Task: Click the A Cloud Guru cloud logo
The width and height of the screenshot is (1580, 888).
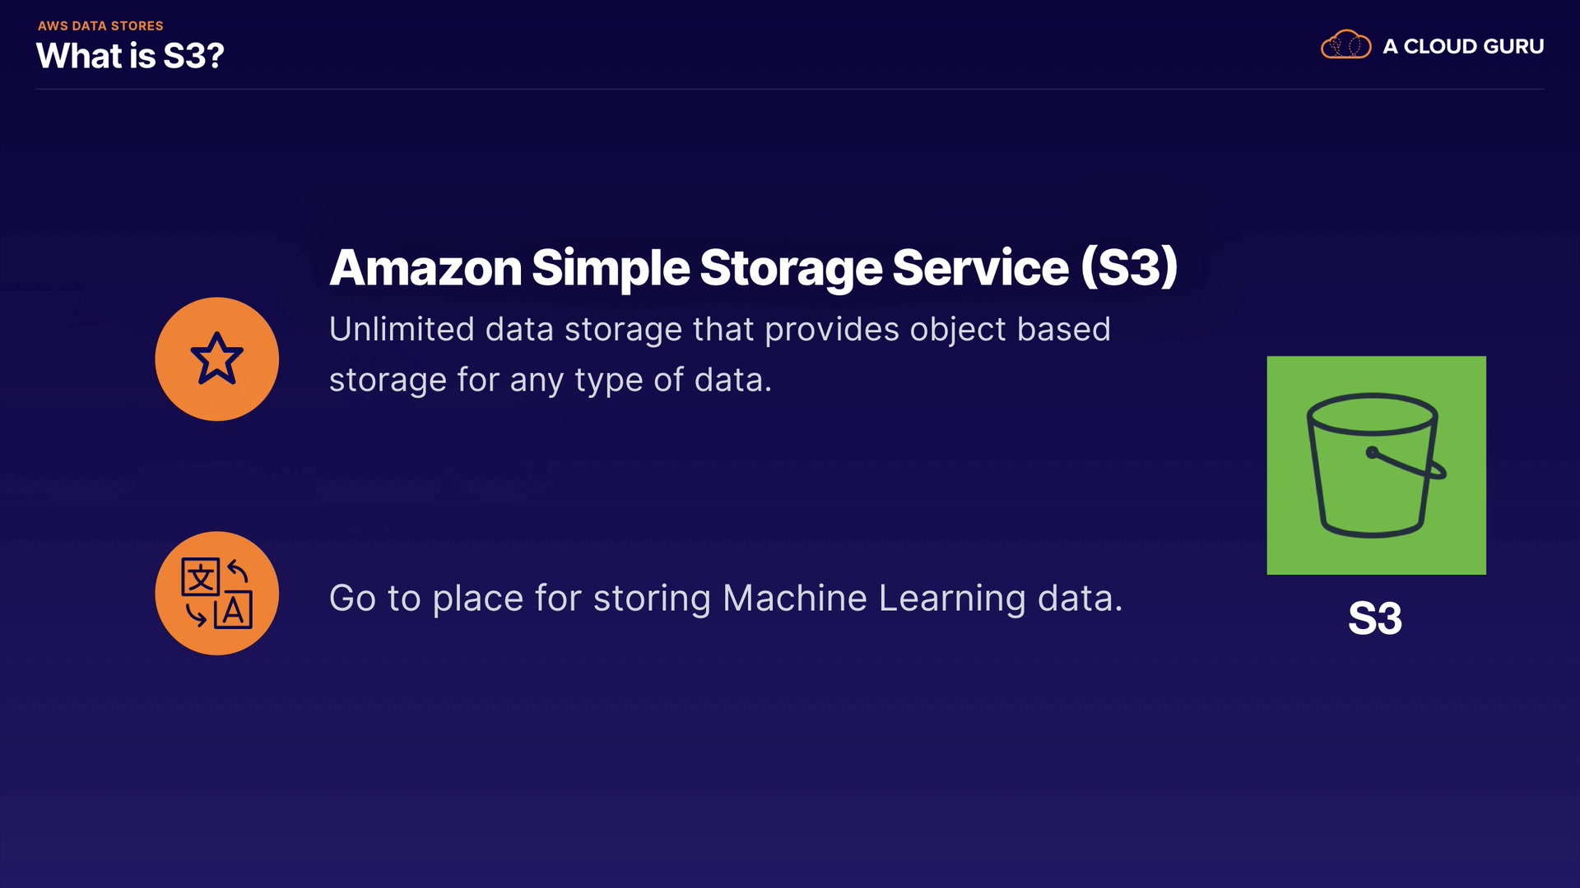Action: (x=1345, y=45)
